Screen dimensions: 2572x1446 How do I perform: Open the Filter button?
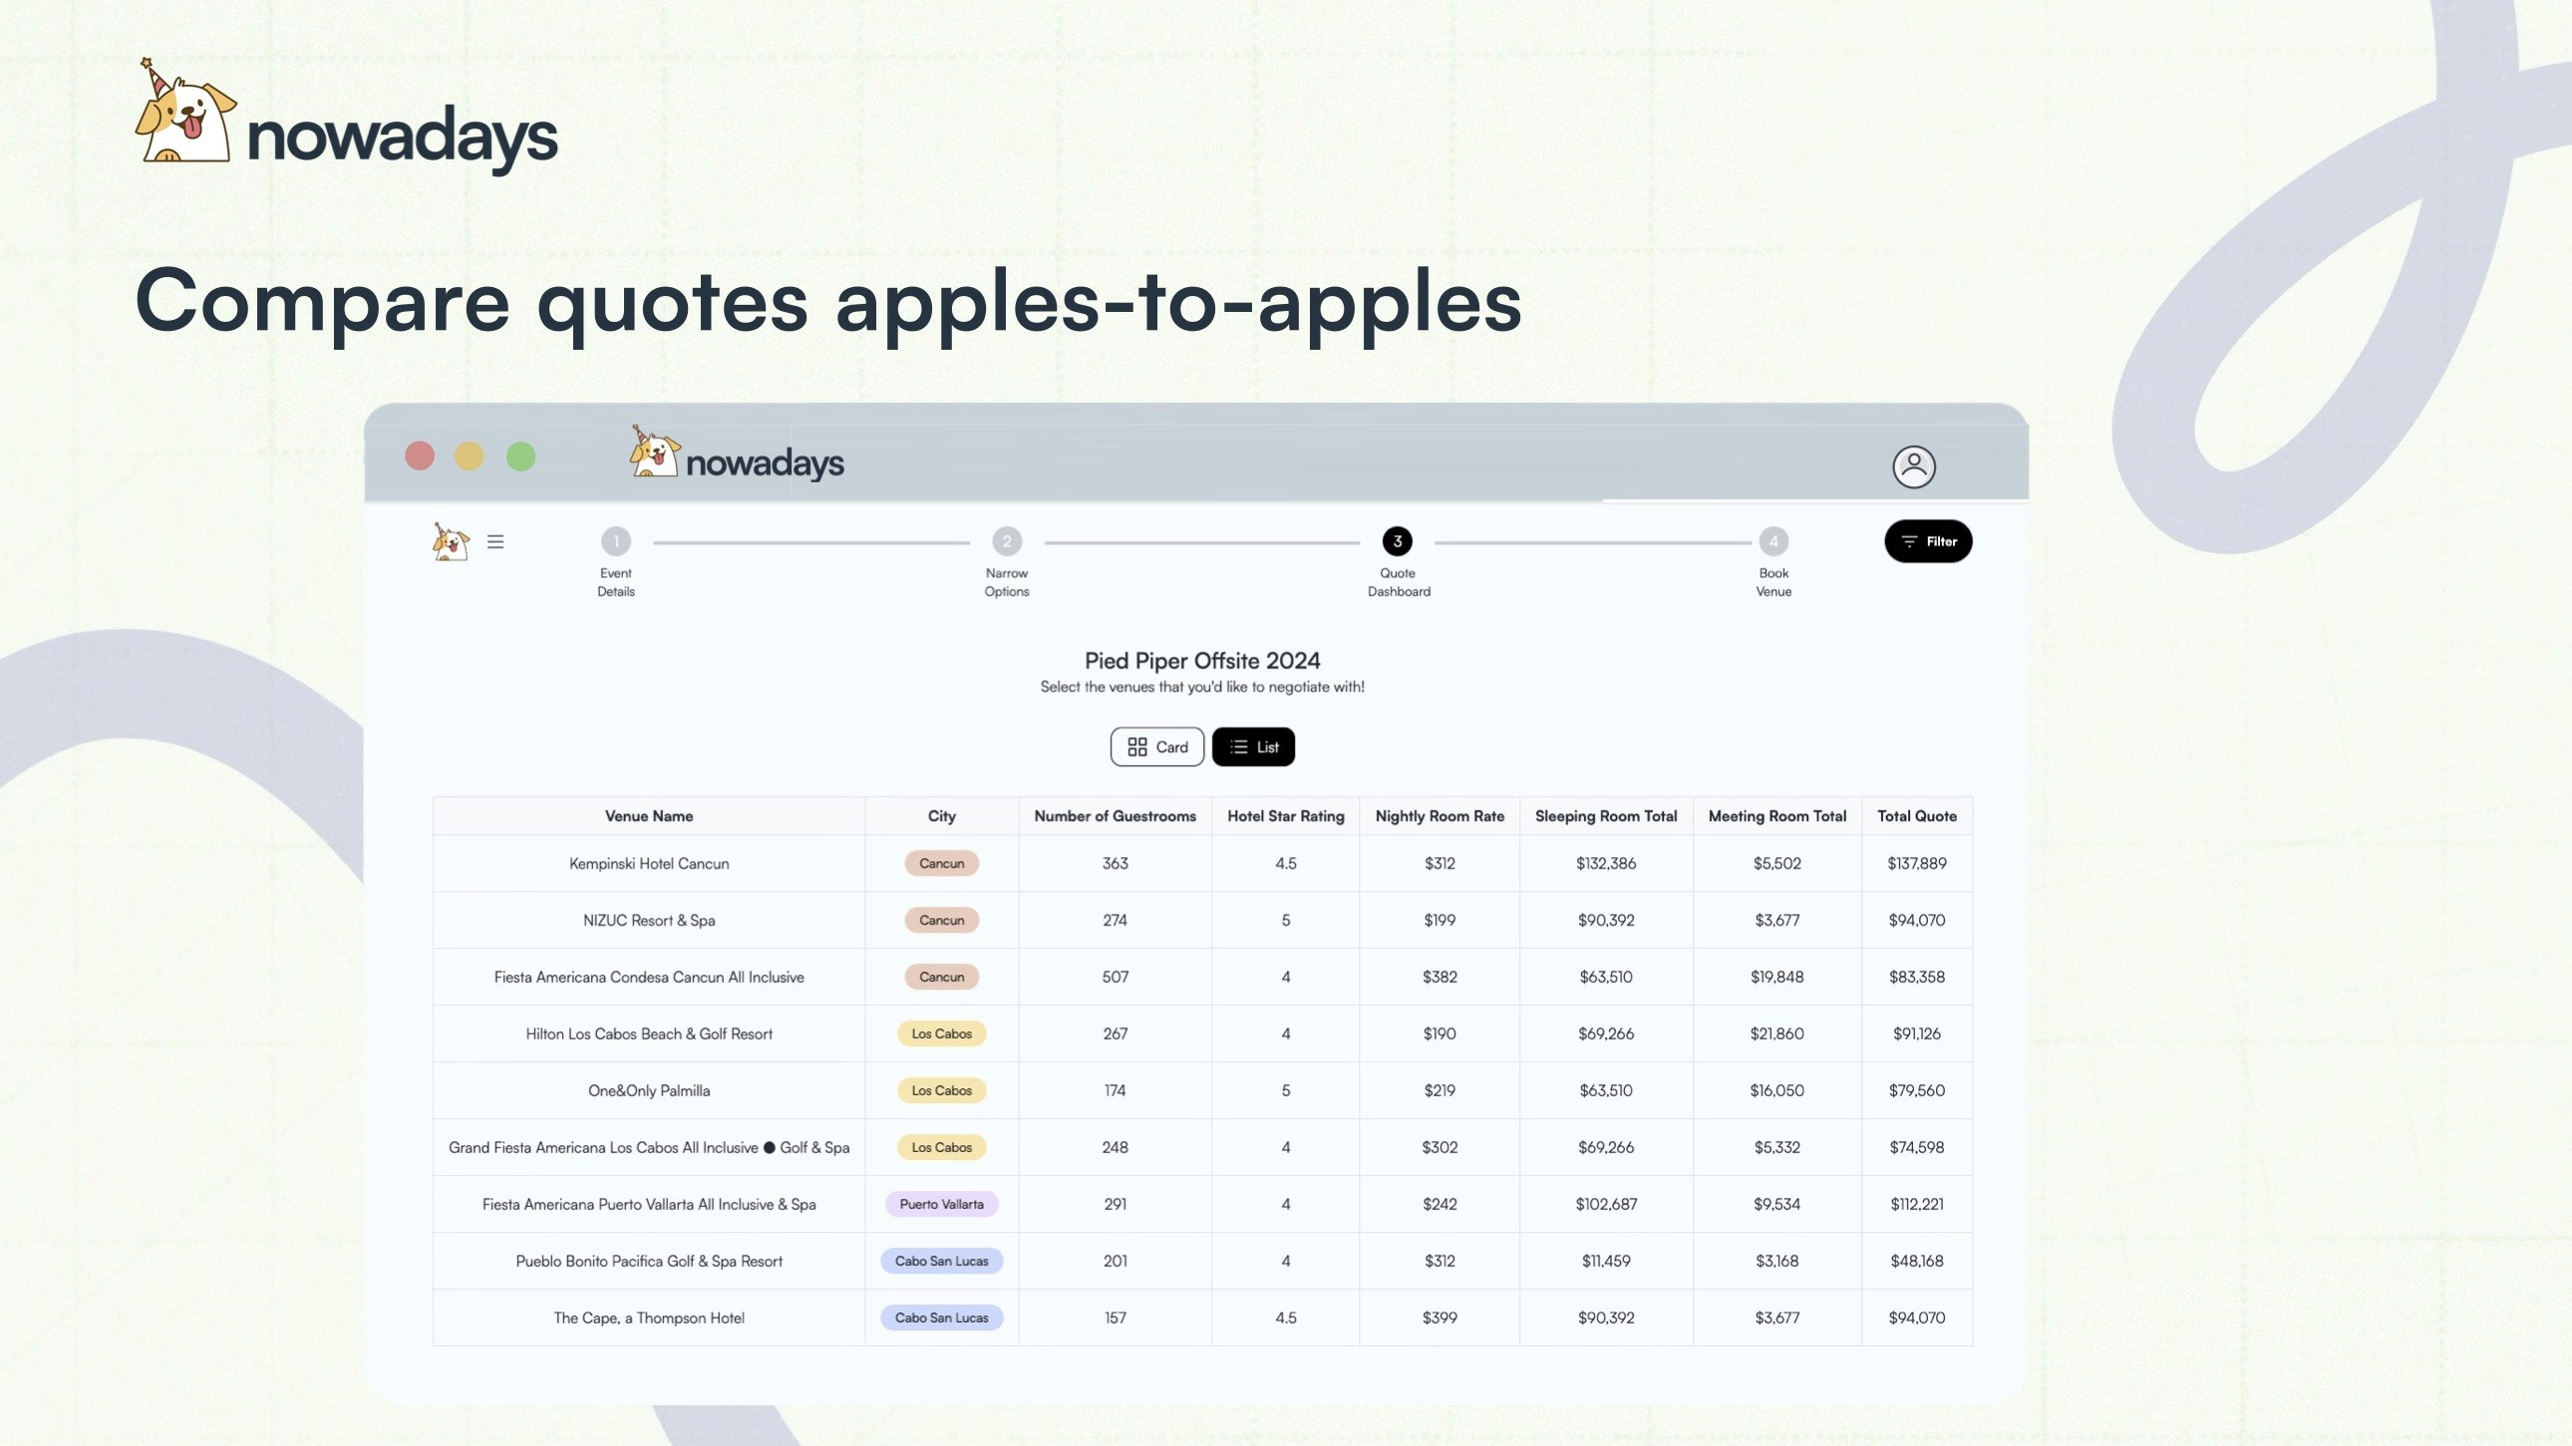pyautogui.click(x=1927, y=541)
